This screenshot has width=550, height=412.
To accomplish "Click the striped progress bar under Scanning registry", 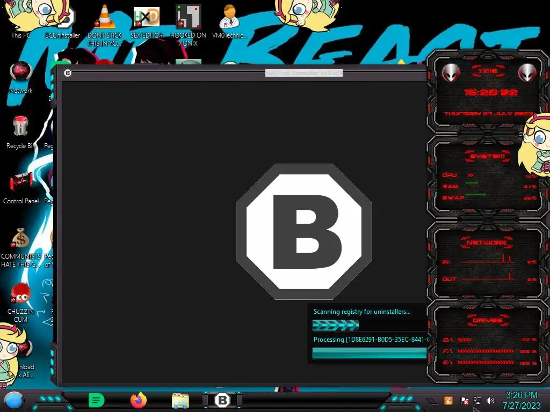I will (x=335, y=325).
